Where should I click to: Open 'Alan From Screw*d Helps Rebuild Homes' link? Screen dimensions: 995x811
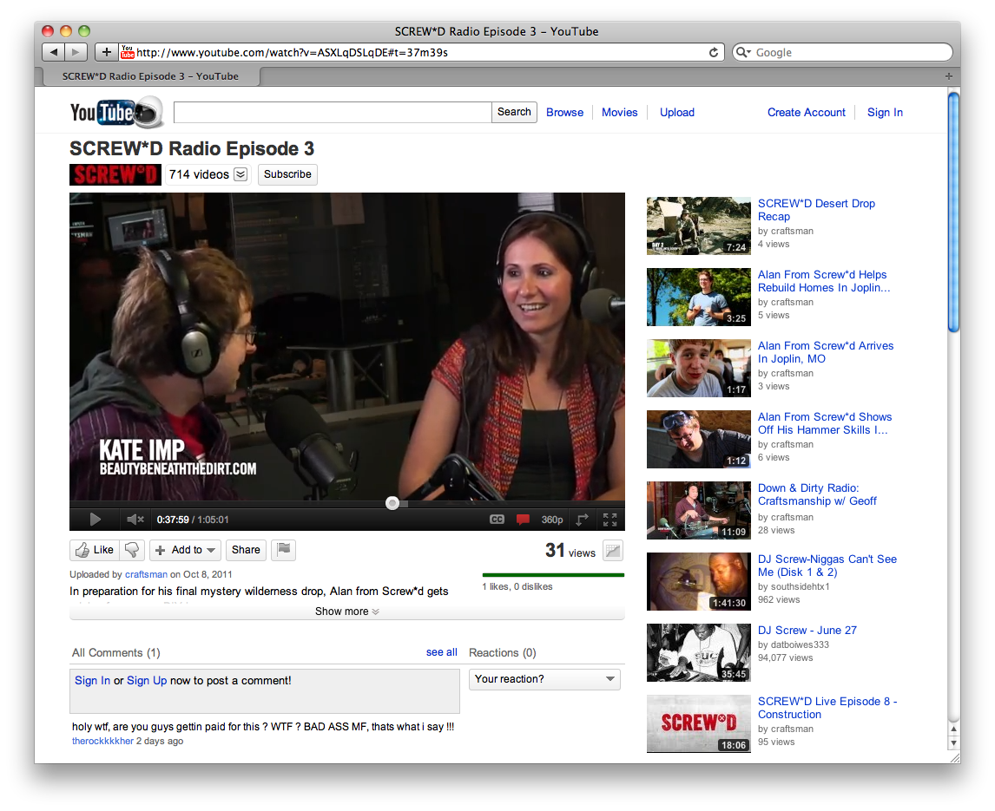tap(824, 281)
